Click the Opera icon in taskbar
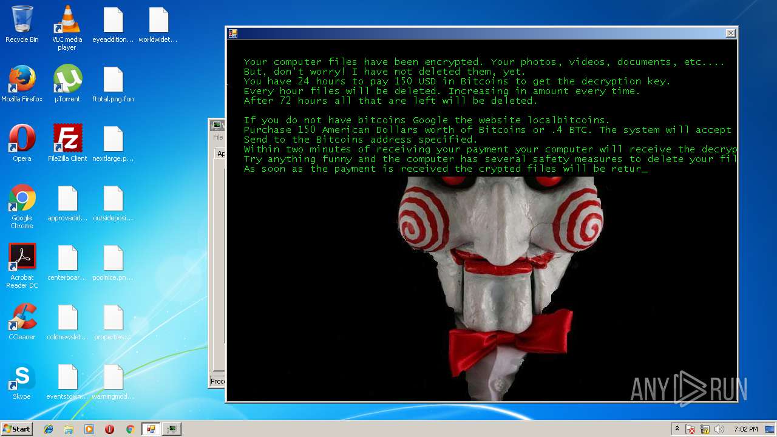Viewport: 777px width, 437px height. 109,429
